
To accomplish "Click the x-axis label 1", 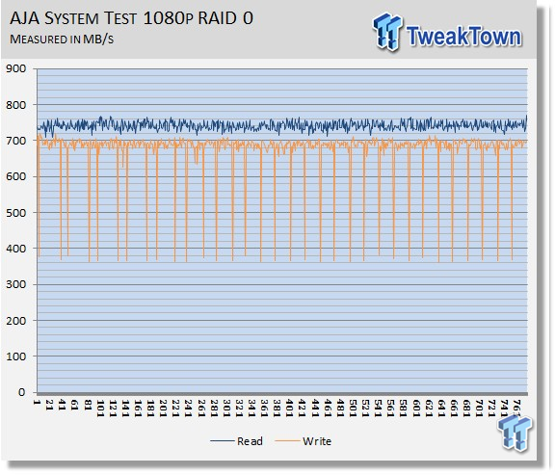I will tap(37, 402).
